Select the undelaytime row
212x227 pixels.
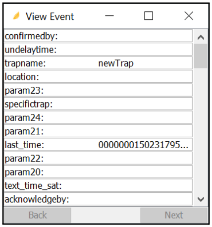[x=98, y=50]
